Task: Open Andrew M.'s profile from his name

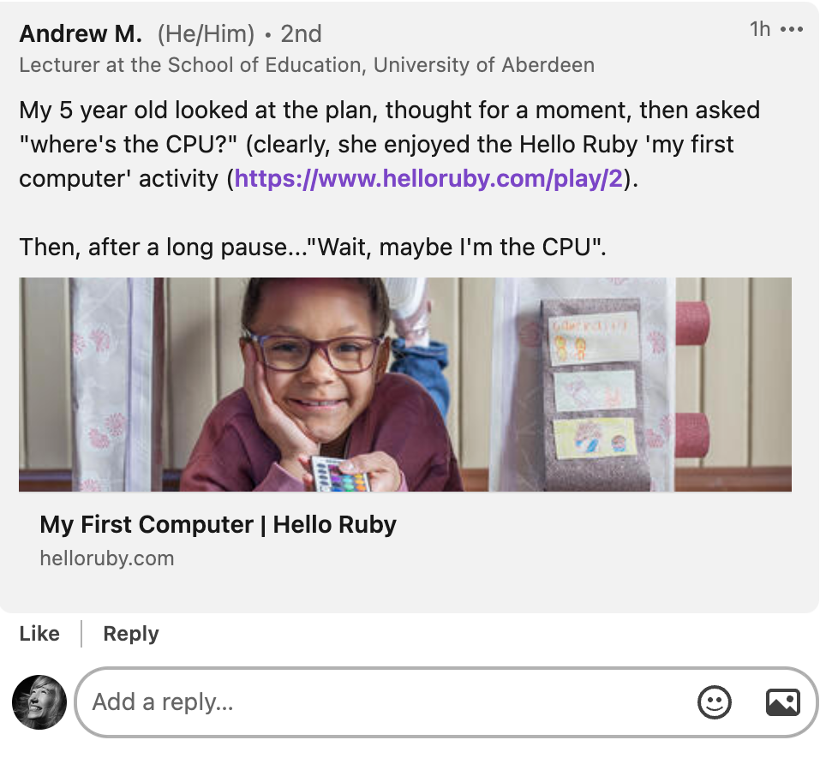Action: (81, 34)
